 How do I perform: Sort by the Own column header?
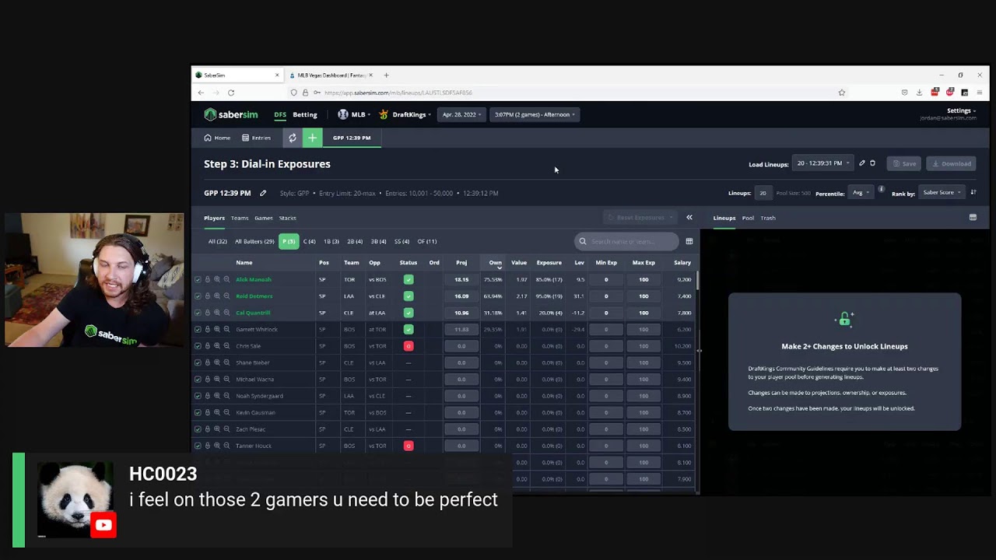click(x=495, y=263)
